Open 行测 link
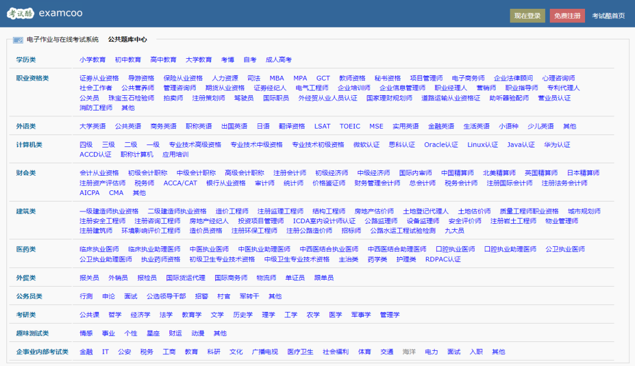The height and width of the screenshot is (366, 635). coord(86,296)
